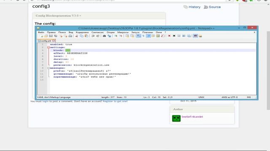Open the Запуск menu
This screenshot has height=151, width=270.
pyautogui.click(x=135, y=32)
